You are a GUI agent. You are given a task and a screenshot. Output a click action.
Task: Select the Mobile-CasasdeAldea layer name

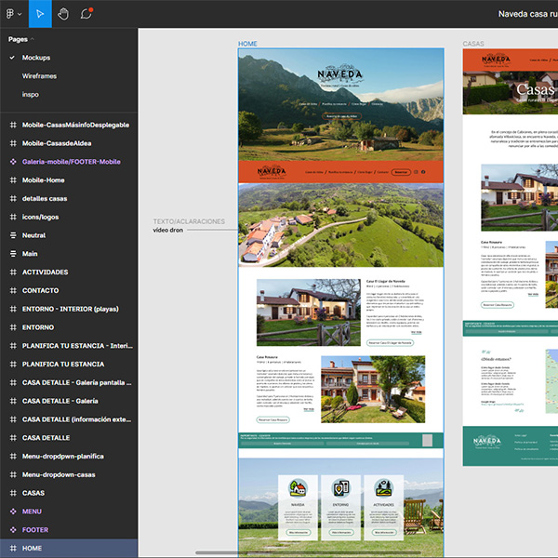point(57,143)
